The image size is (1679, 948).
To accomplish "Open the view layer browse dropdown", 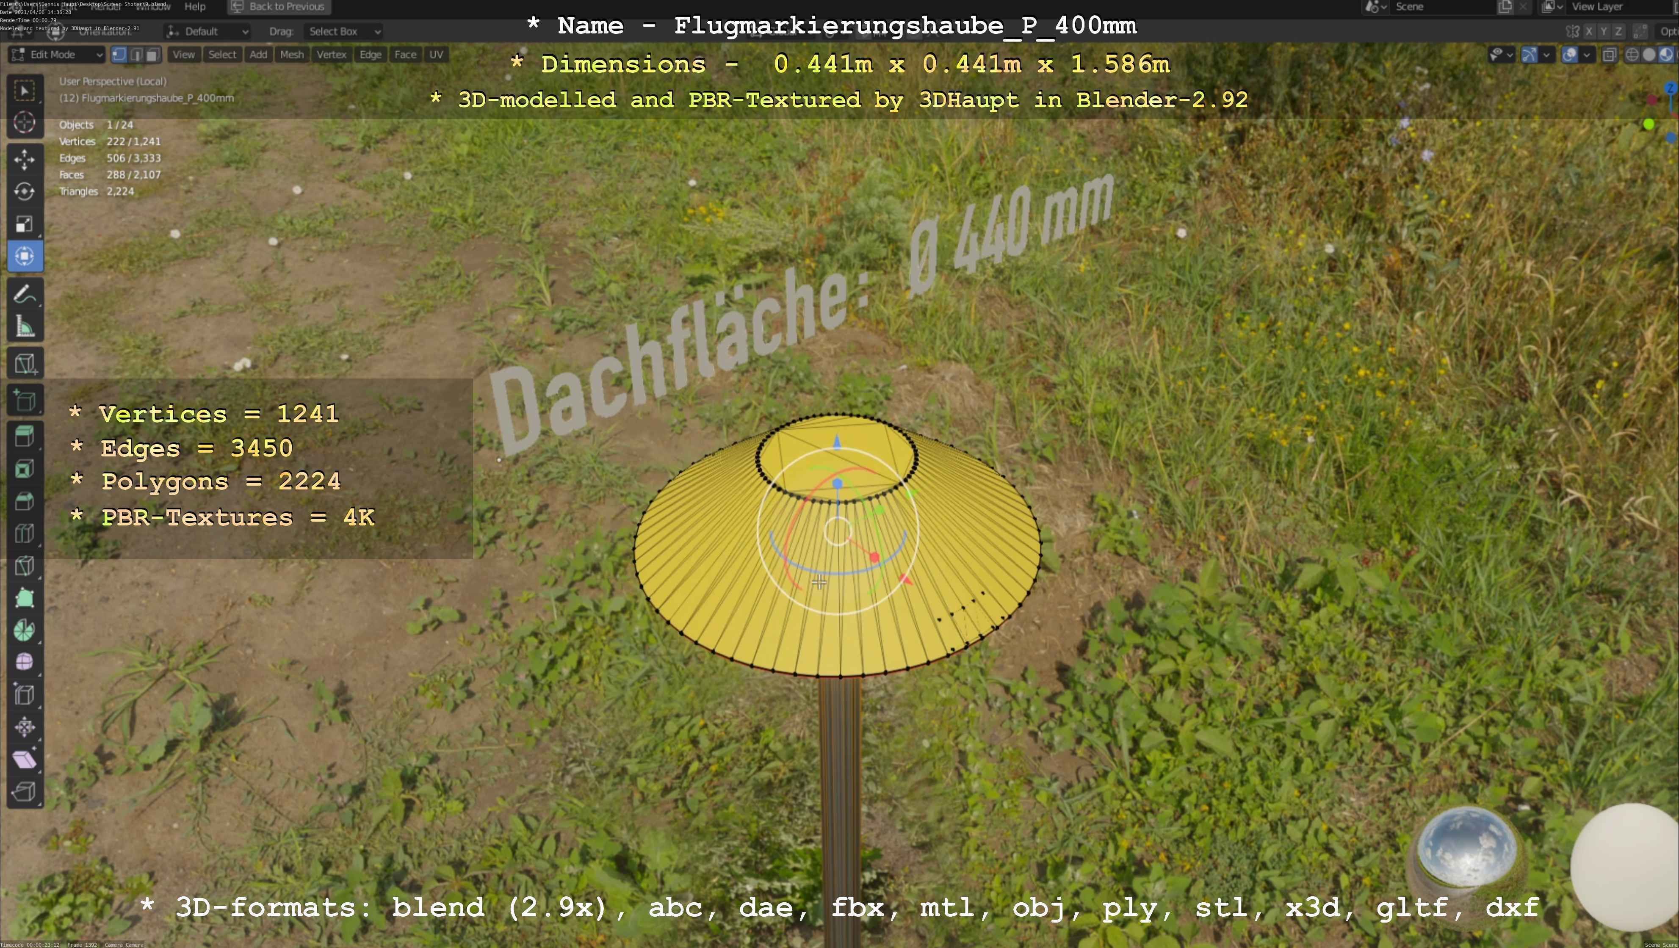I will [x=1552, y=6].
